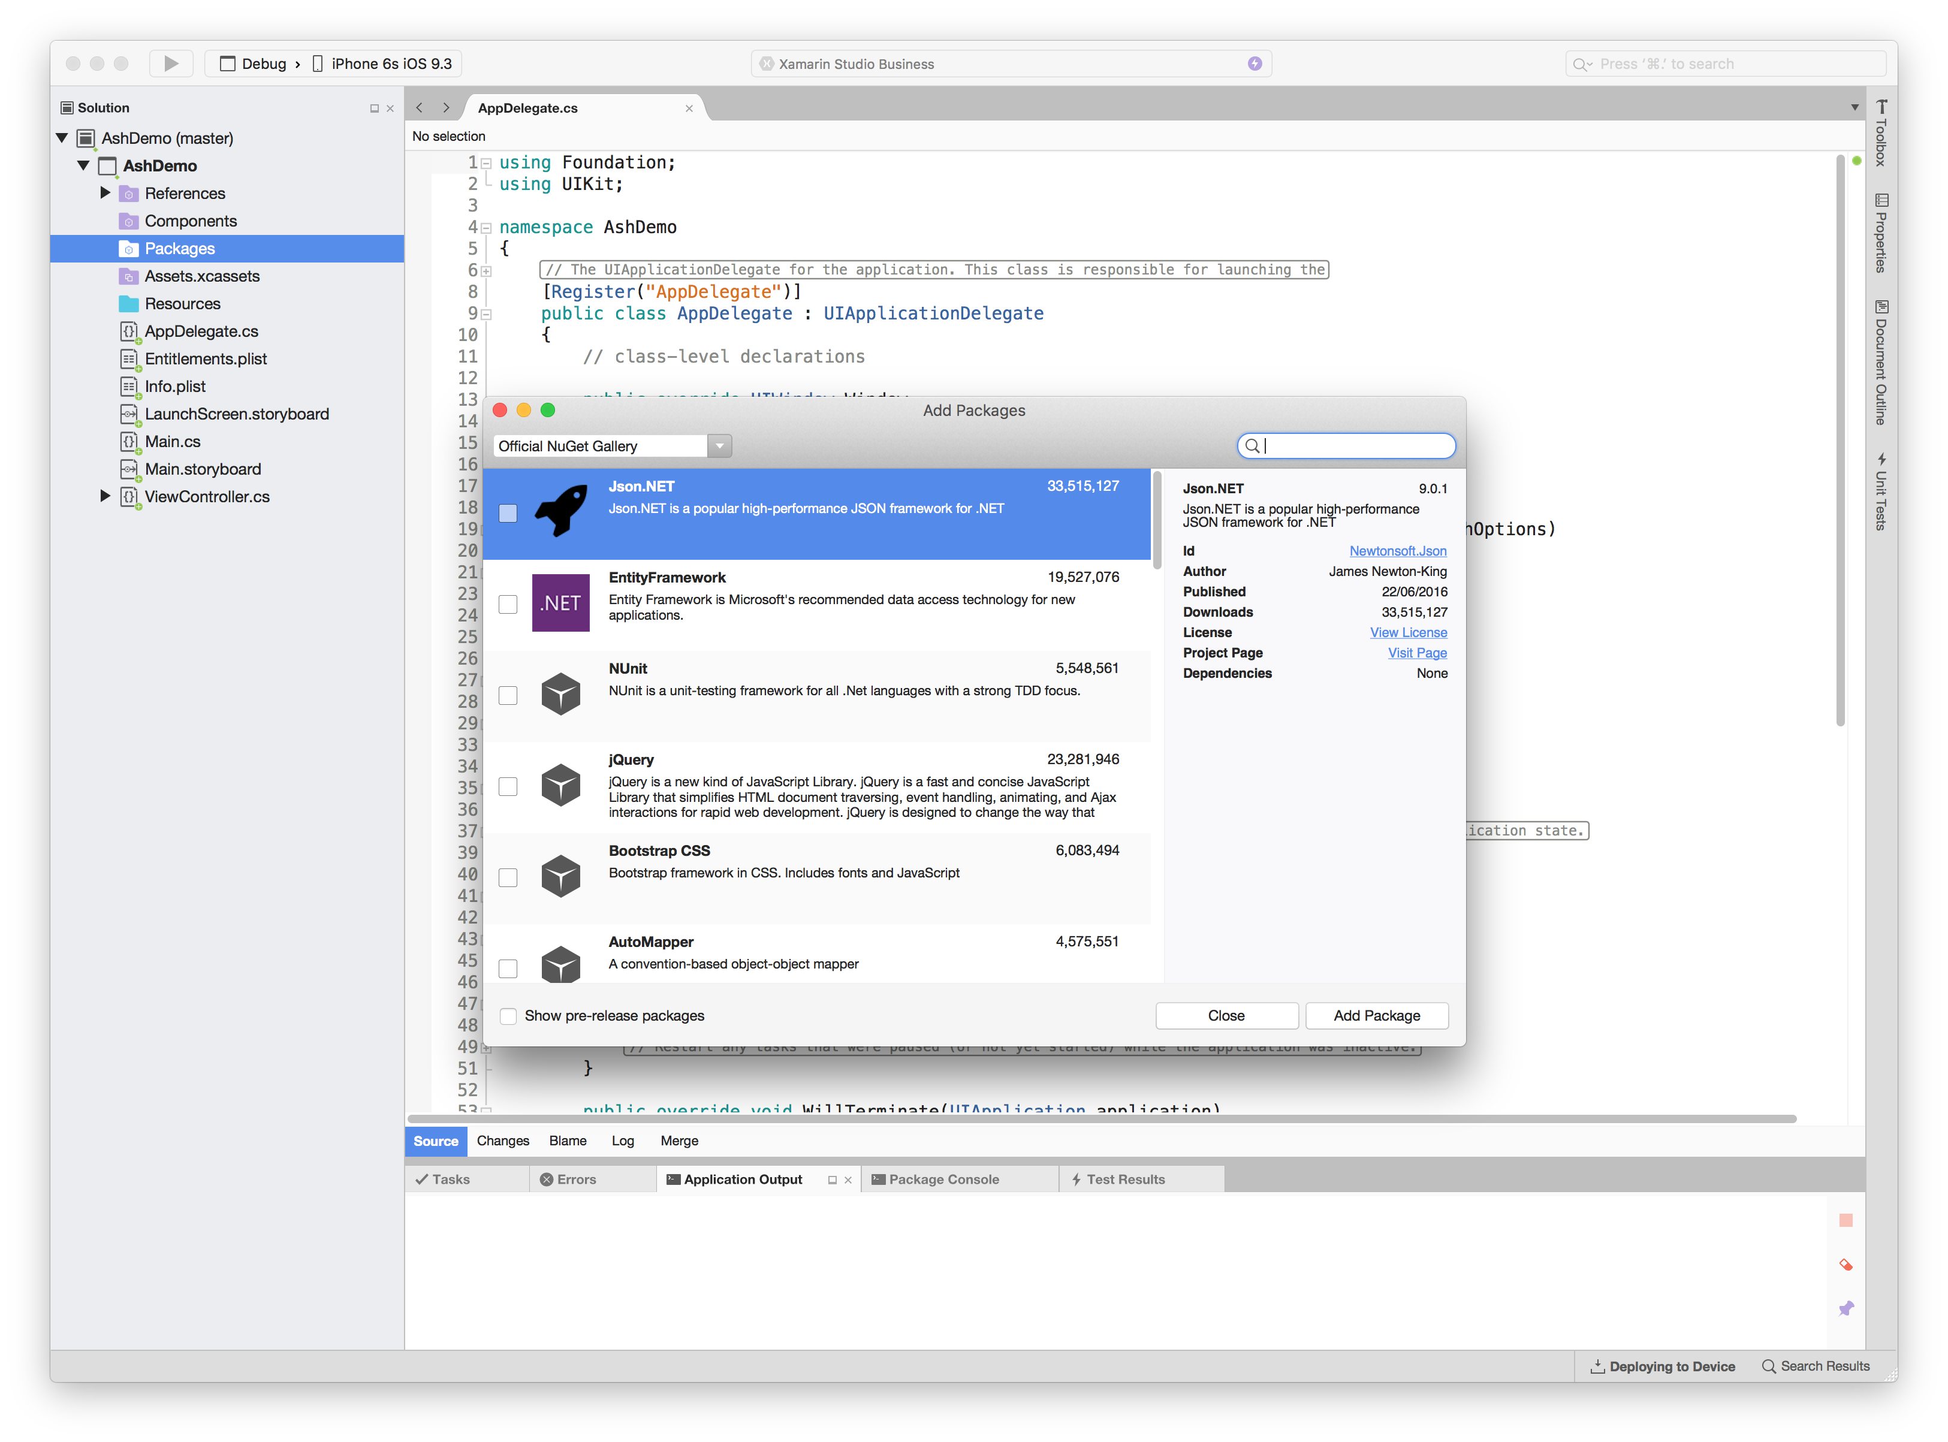Image resolution: width=1948 pixels, height=1442 pixels.
Task: Click the Run play button in toolbar
Action: (x=171, y=64)
